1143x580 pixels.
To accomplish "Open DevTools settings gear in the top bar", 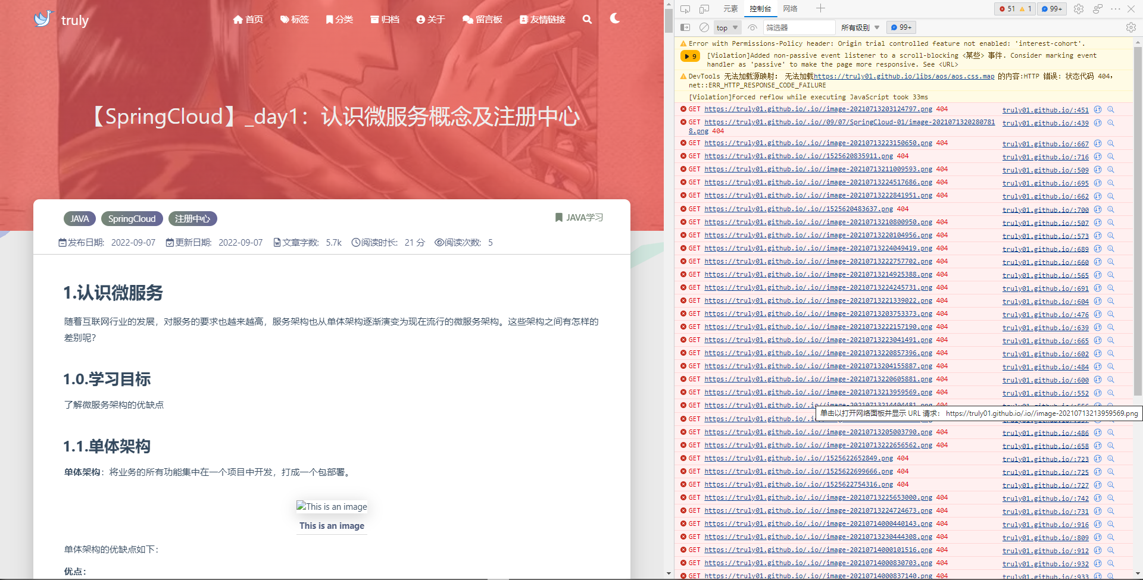I will [x=1079, y=9].
